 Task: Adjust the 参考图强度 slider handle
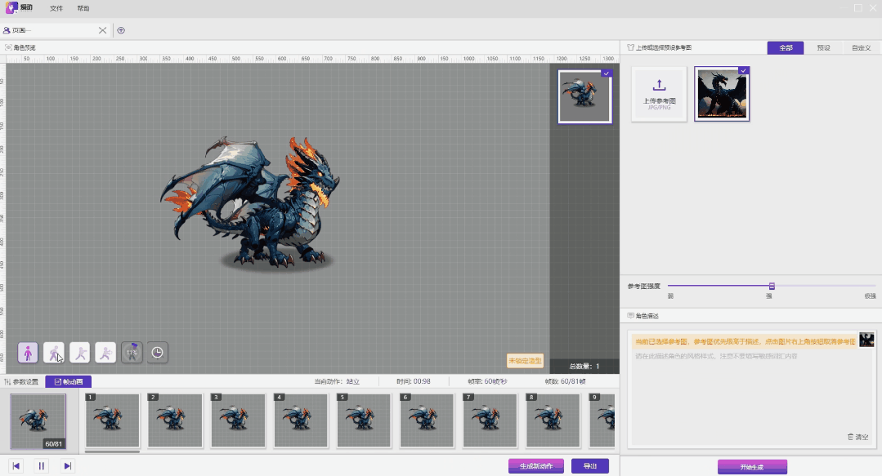coord(771,286)
